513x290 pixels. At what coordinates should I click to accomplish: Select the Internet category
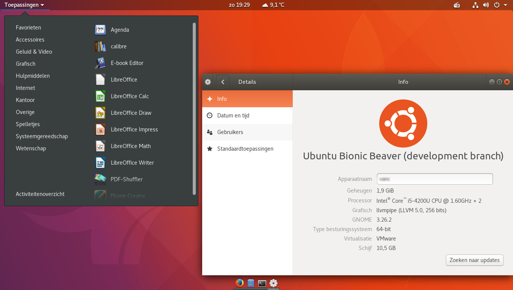(x=25, y=88)
